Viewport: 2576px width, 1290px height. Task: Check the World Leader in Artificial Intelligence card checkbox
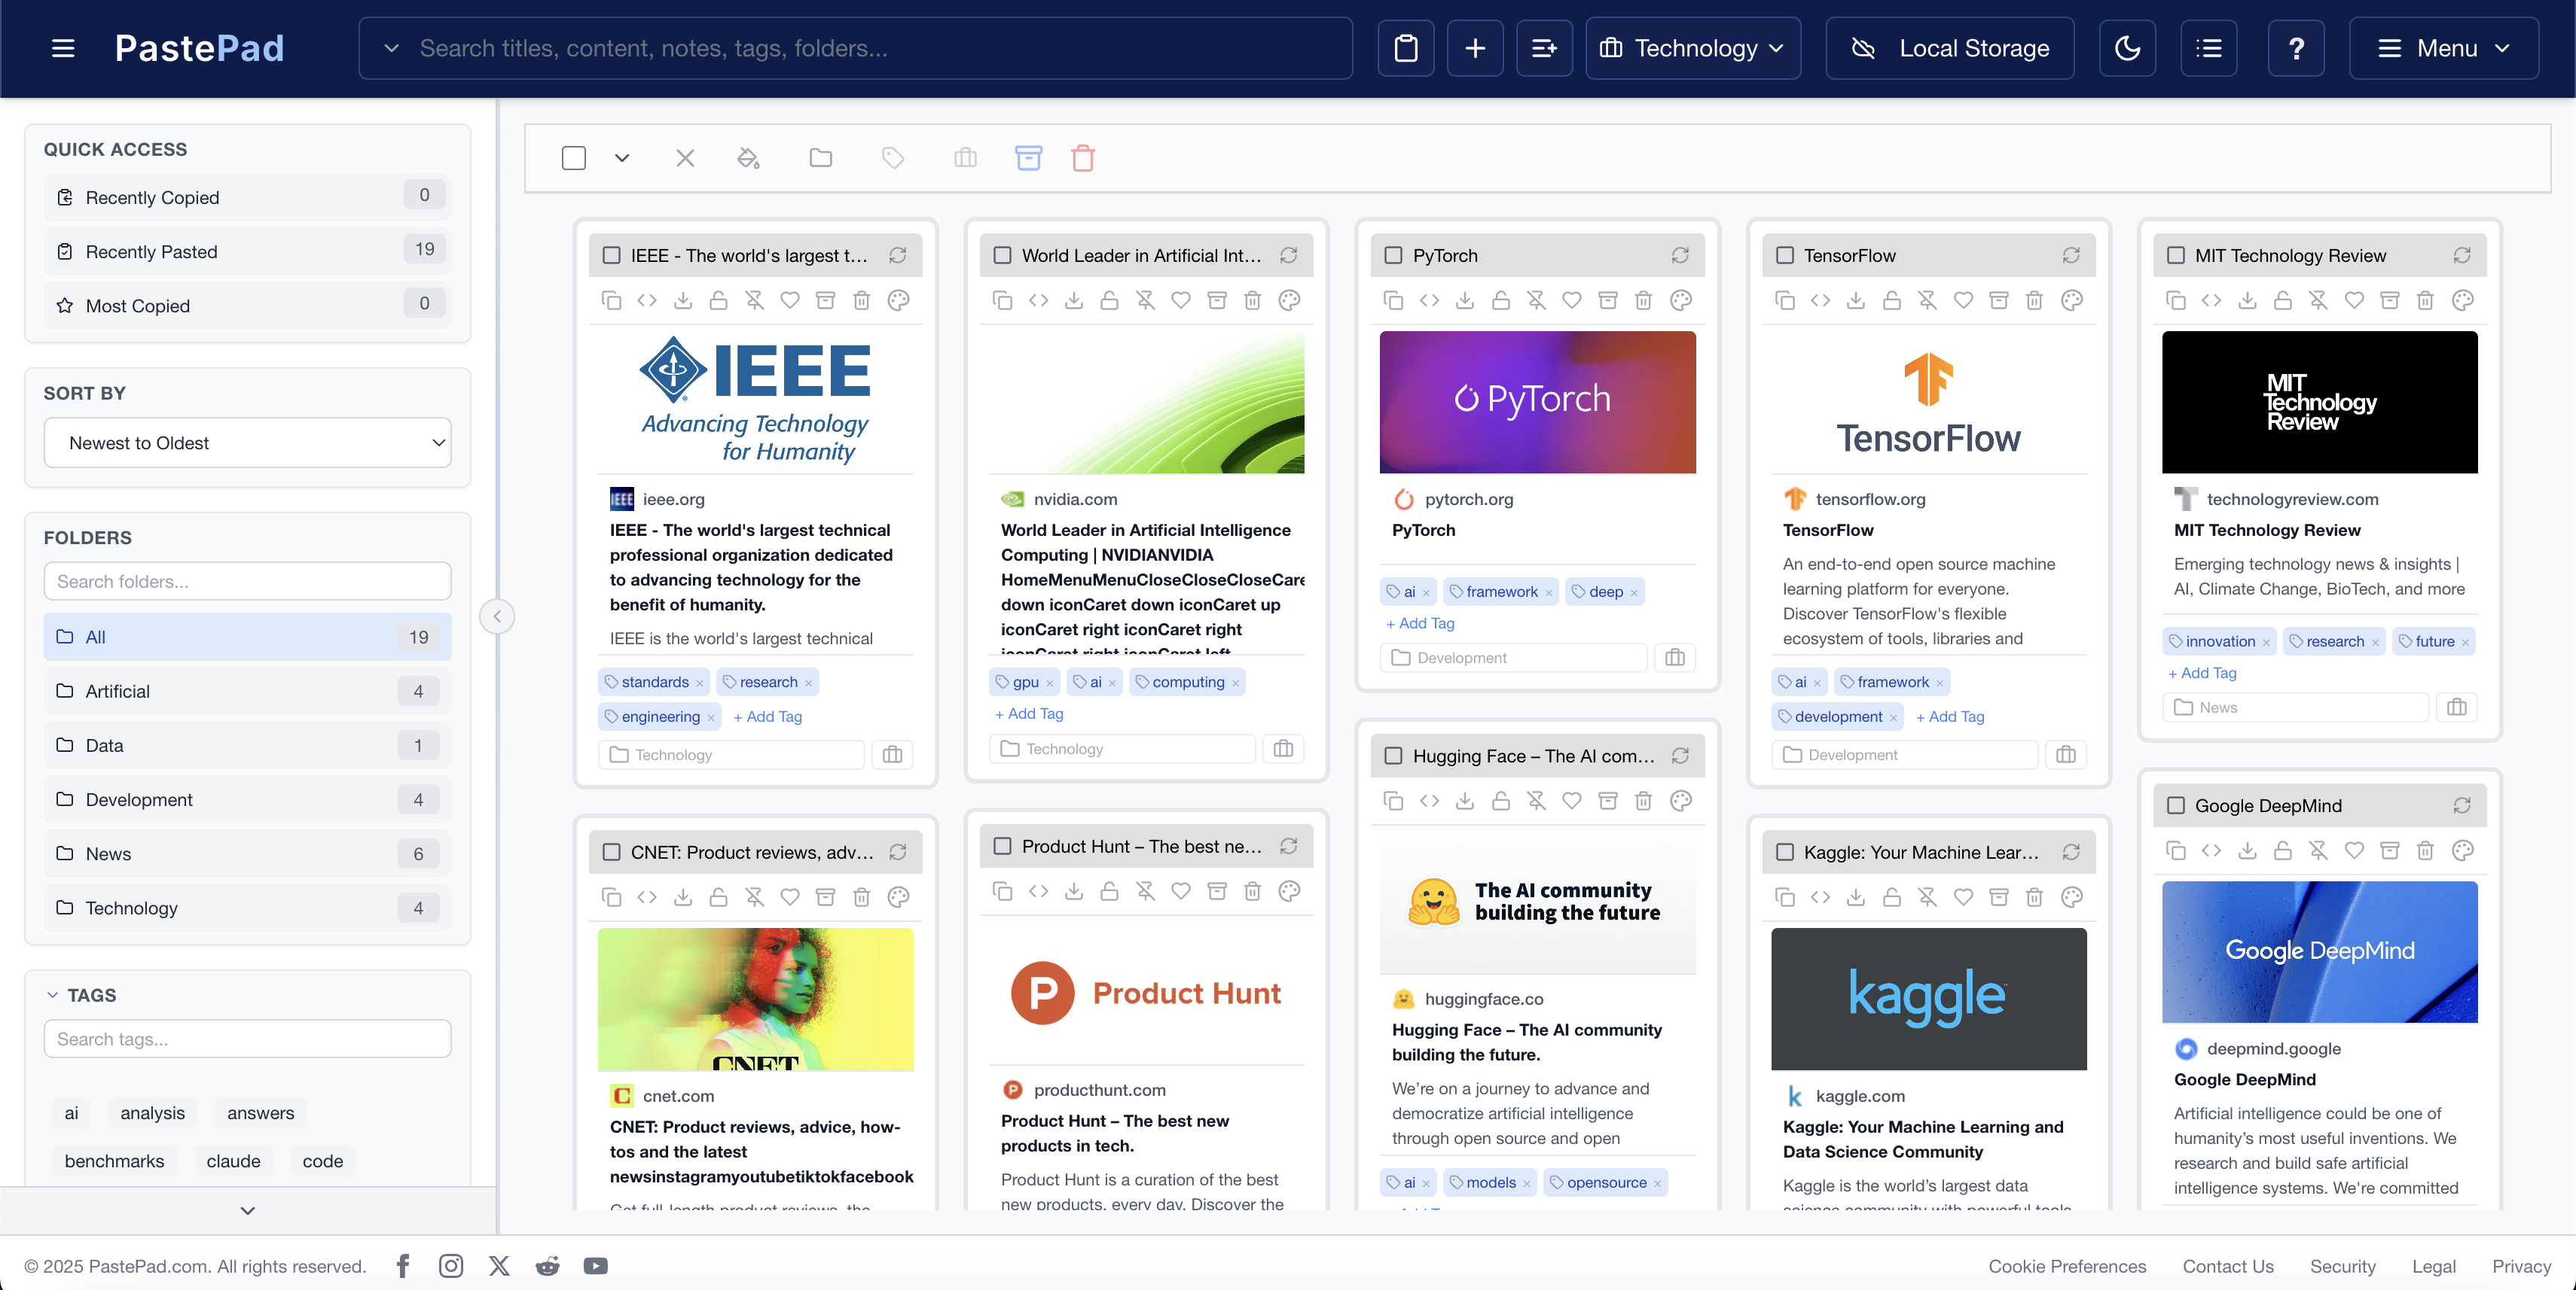[1002, 256]
